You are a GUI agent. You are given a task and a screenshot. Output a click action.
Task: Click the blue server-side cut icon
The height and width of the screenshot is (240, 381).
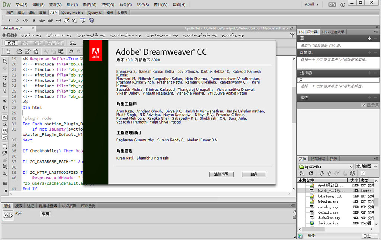[x=83, y=20]
